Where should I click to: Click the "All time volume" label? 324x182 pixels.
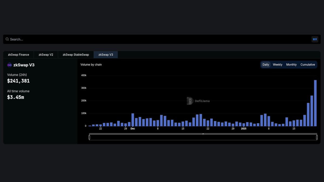[x=18, y=91]
